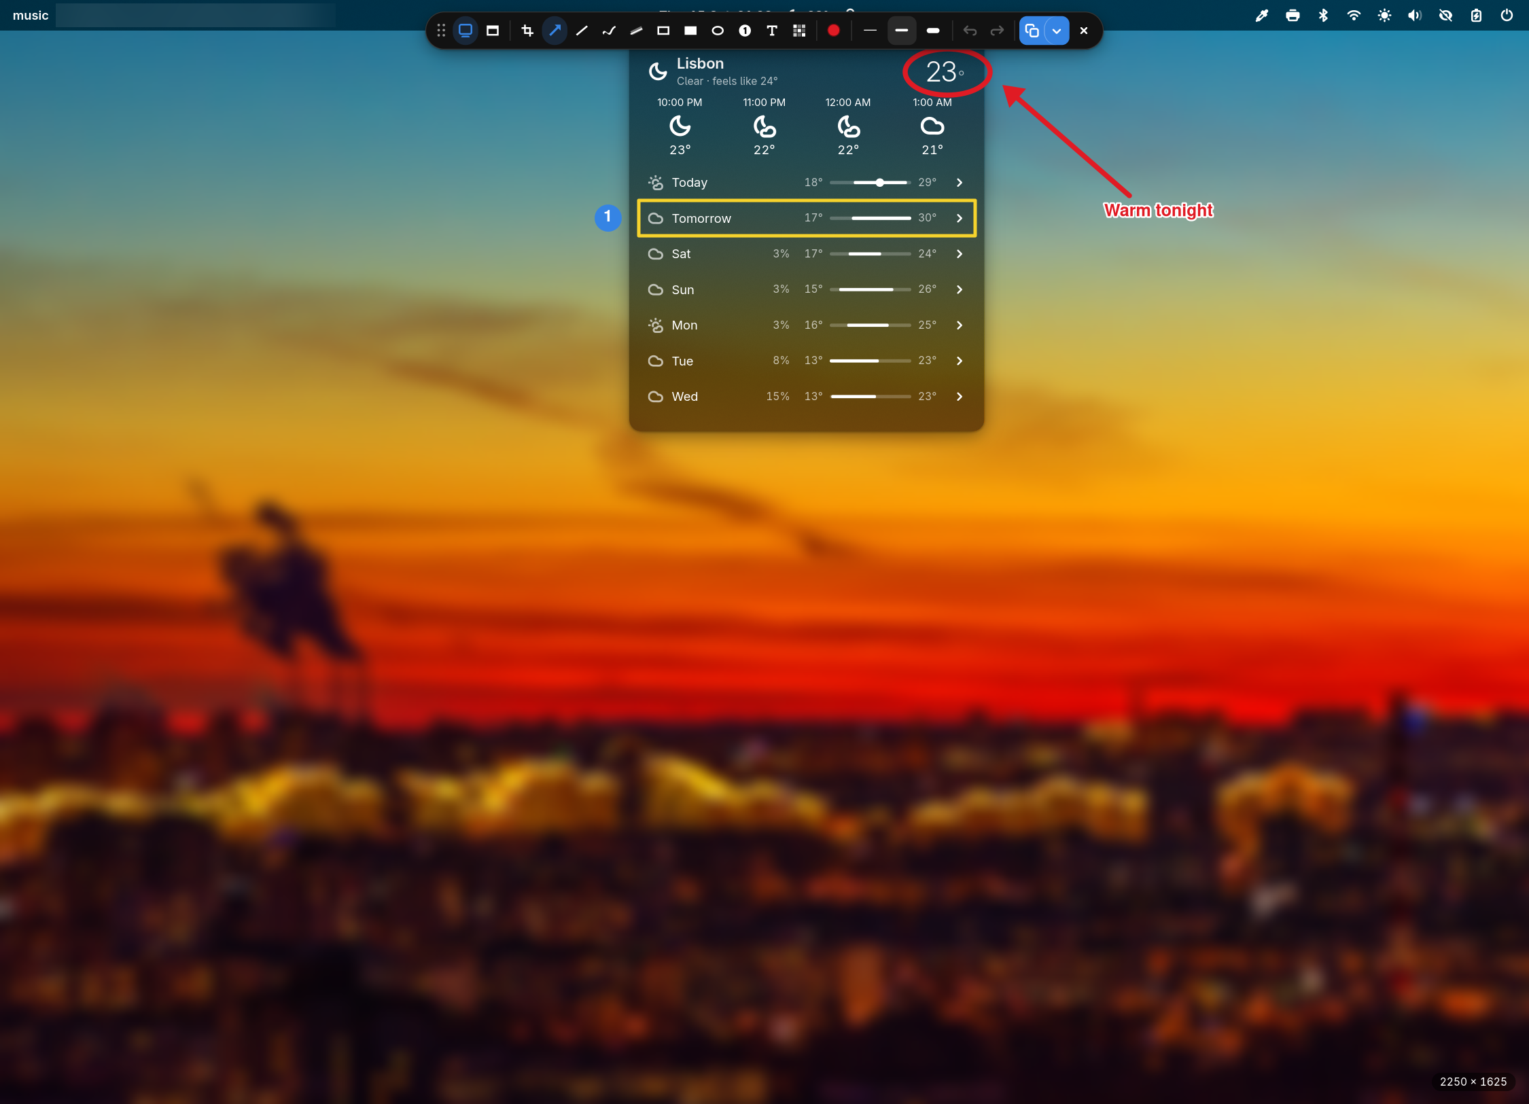Image resolution: width=1529 pixels, height=1104 pixels.
Task: Click the Lisbon city name
Action: coord(700,64)
